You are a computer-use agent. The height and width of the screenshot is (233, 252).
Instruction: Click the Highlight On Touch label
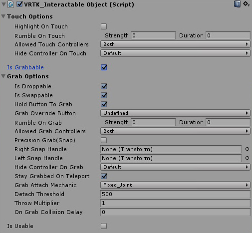41,26
